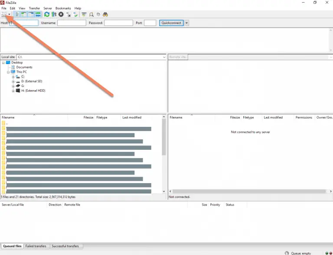Sort remote list by Owner/Group column
The width and height of the screenshot is (333, 255).
(x=324, y=117)
